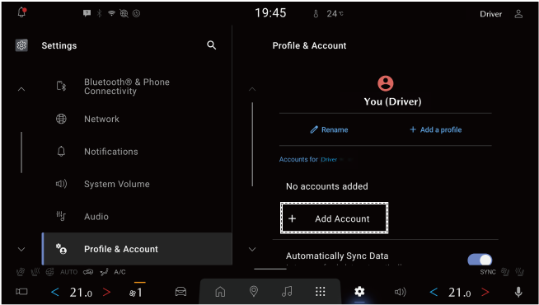Image resolution: width=539 pixels, height=305 pixels.
Task: Open Navigation with the map pin icon
Action: pos(254,292)
